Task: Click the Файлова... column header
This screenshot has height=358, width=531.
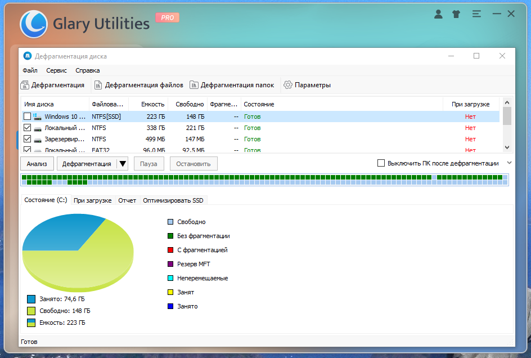Action: click(109, 104)
